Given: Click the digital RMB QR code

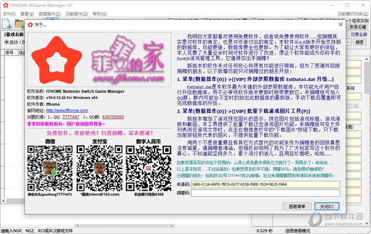Looking at the screenshot, I should pos(148,168).
